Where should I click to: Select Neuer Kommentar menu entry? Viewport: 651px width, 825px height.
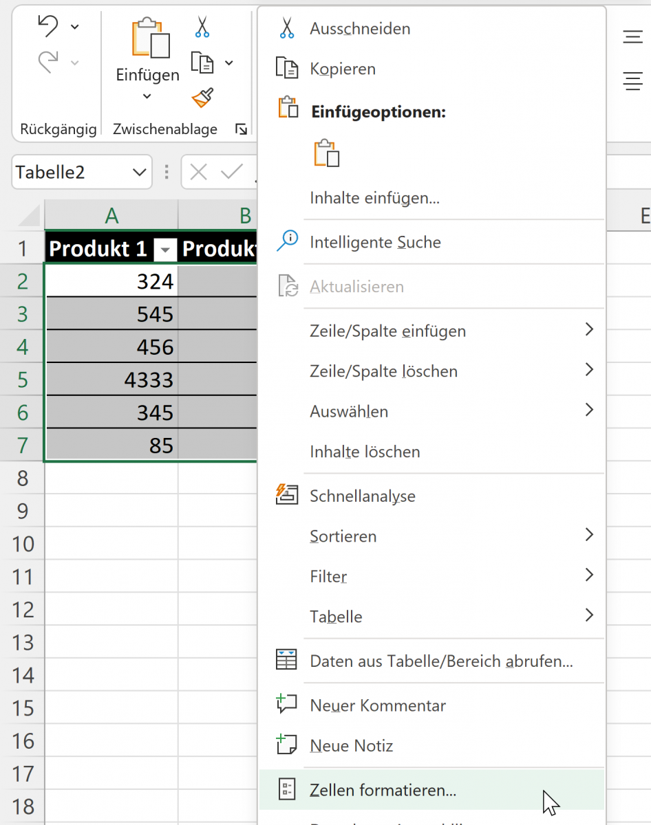[378, 705]
